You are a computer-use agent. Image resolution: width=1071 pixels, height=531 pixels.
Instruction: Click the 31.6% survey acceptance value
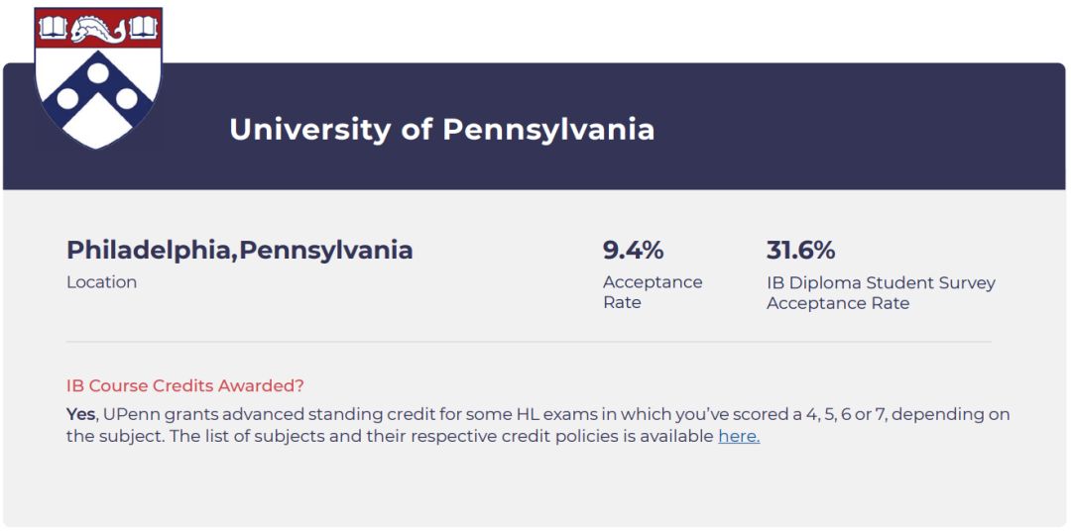click(800, 250)
